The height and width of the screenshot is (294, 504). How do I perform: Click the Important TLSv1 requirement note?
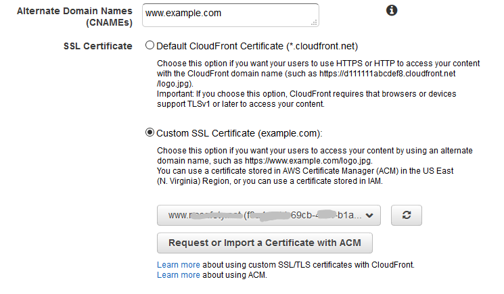pos(306,99)
